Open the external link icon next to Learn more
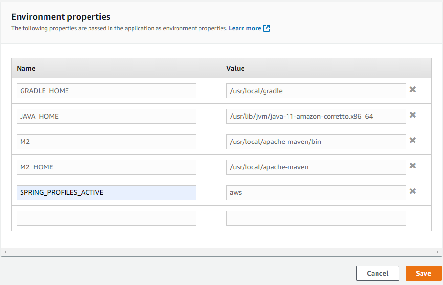The image size is (443, 285). (x=266, y=28)
